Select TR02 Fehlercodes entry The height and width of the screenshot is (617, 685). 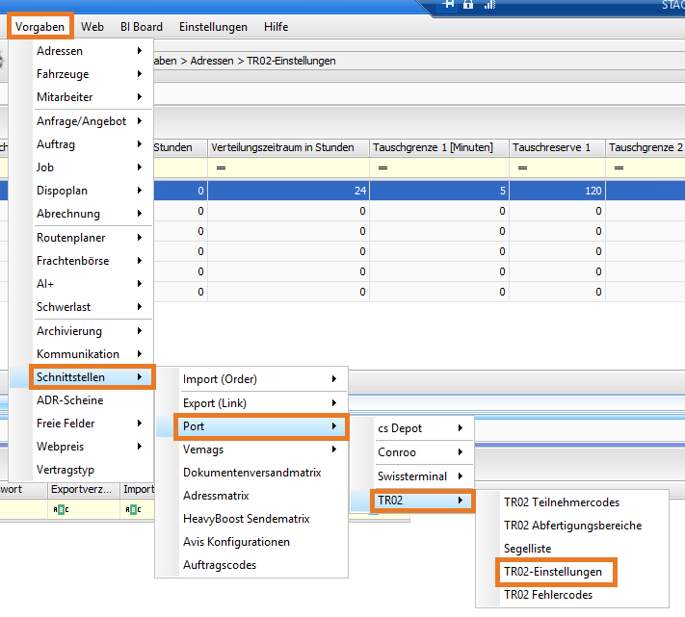point(547,595)
